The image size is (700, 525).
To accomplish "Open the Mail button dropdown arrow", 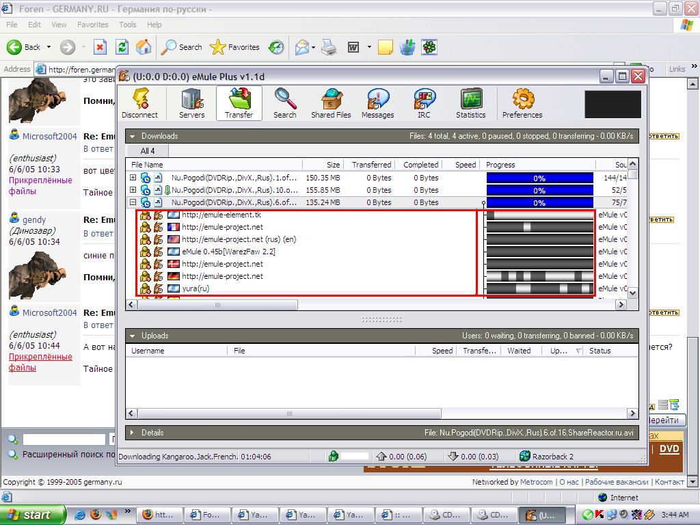I will coord(313,47).
